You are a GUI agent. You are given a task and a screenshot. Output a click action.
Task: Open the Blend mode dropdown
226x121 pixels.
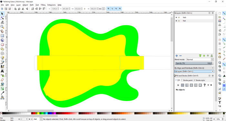click(x=200, y=59)
